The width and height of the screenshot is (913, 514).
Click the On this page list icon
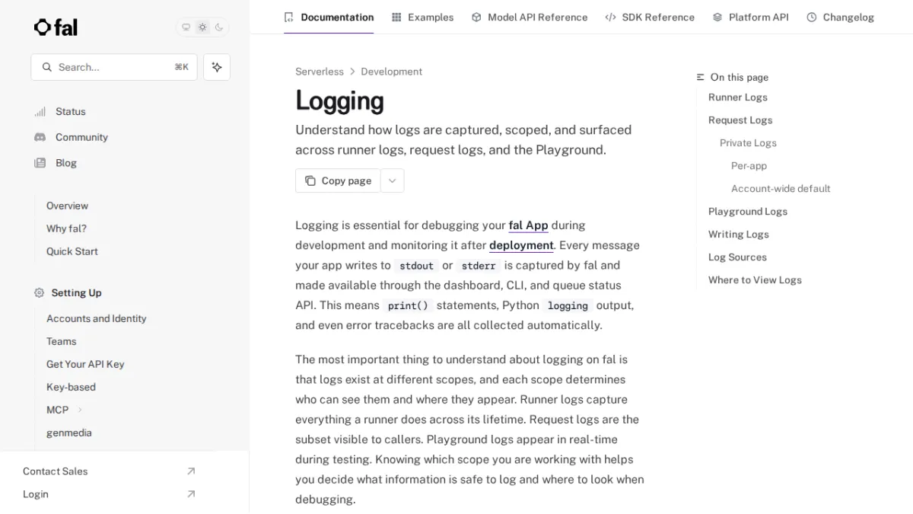[x=701, y=77]
